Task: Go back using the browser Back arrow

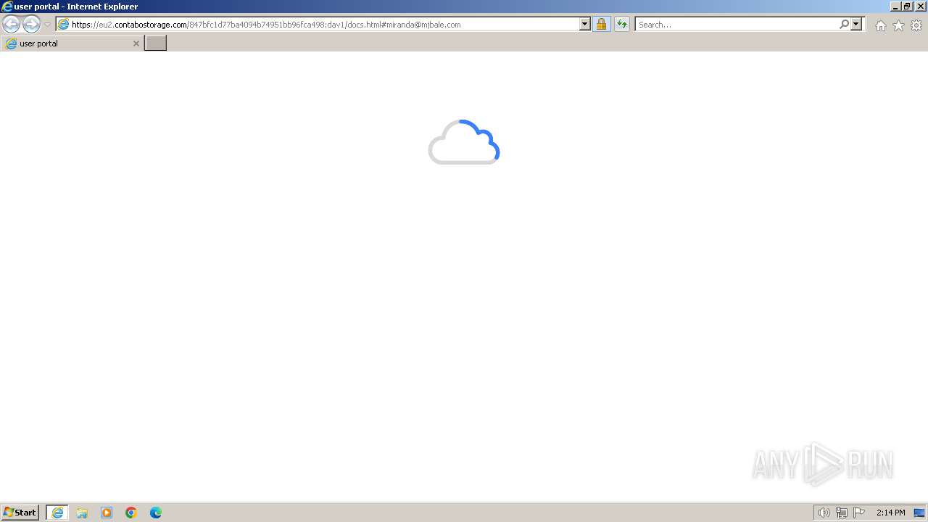Action: [x=11, y=25]
